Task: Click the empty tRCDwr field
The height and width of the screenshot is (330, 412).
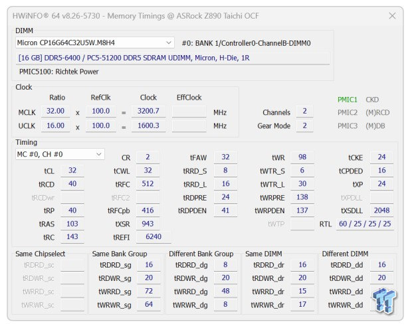Action: [x=72, y=197]
